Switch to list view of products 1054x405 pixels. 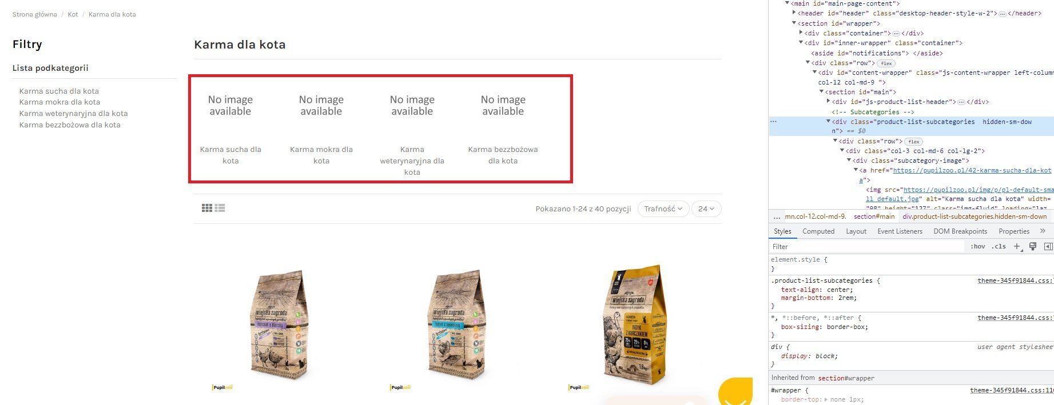pyautogui.click(x=220, y=208)
